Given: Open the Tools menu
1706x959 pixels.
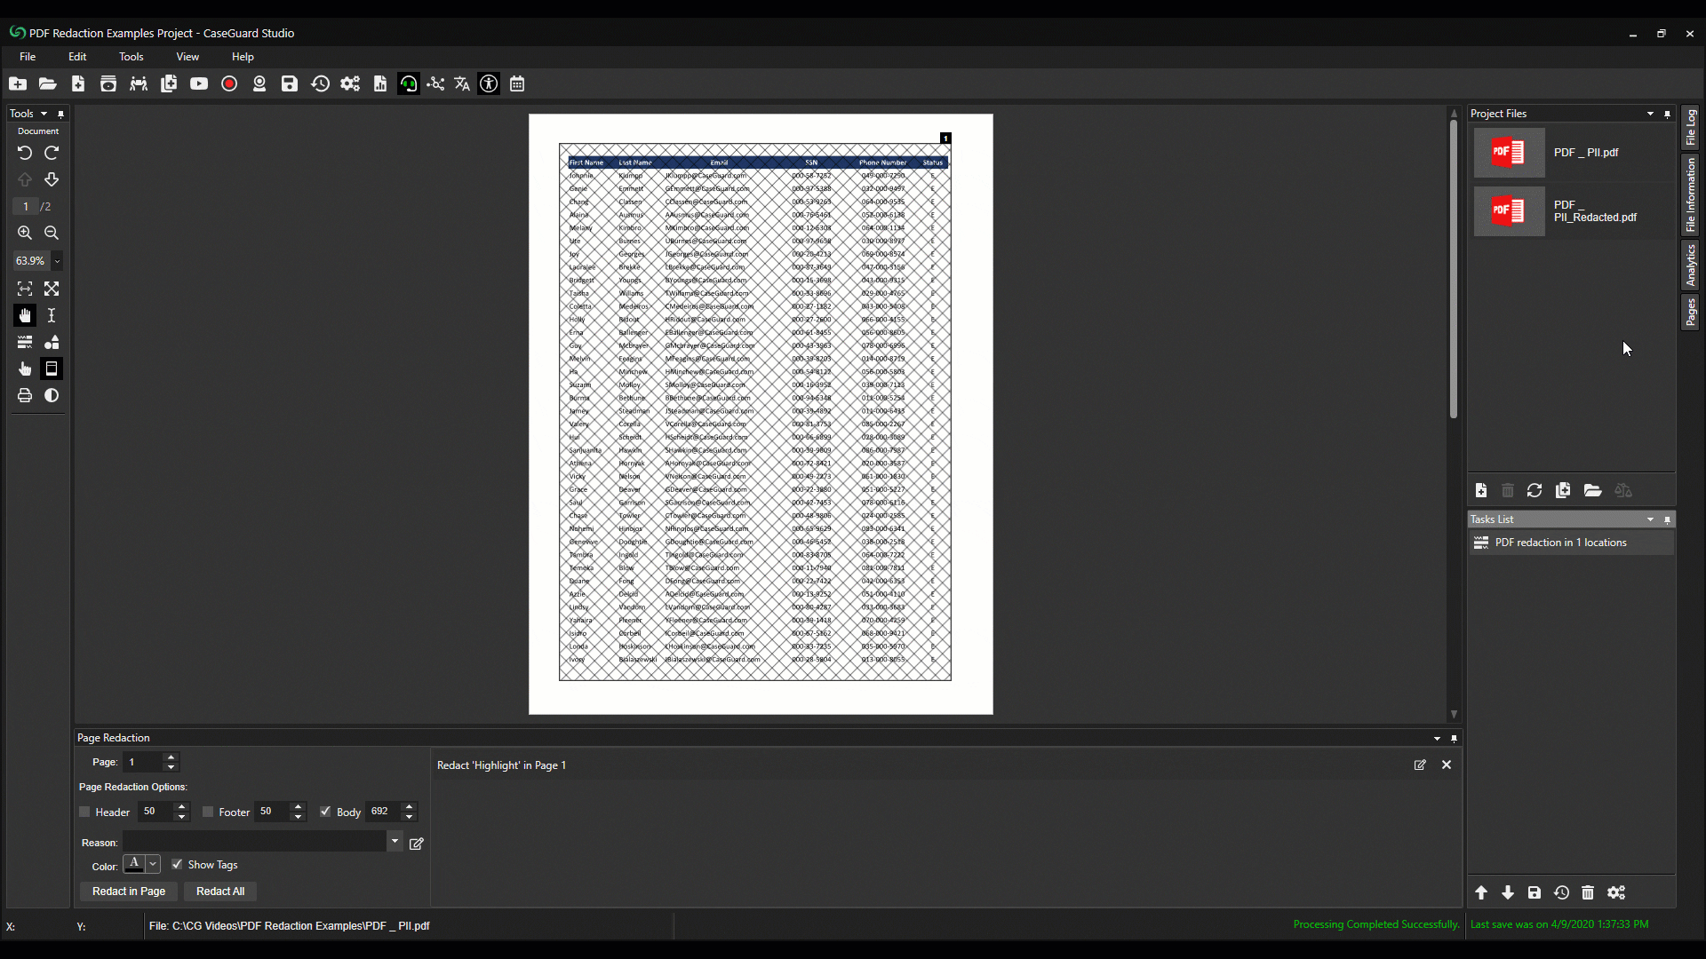Looking at the screenshot, I should click(x=131, y=56).
